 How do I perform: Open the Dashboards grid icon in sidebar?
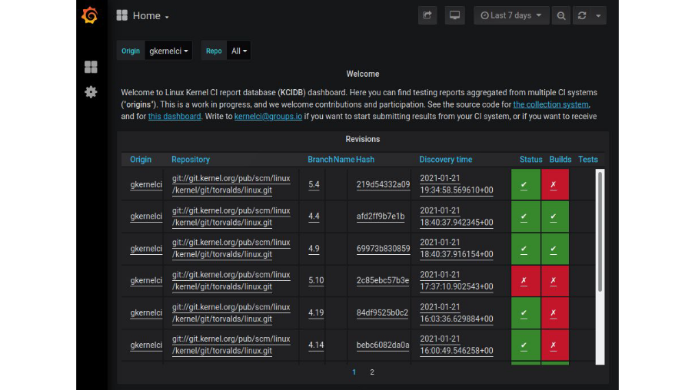pos(91,67)
